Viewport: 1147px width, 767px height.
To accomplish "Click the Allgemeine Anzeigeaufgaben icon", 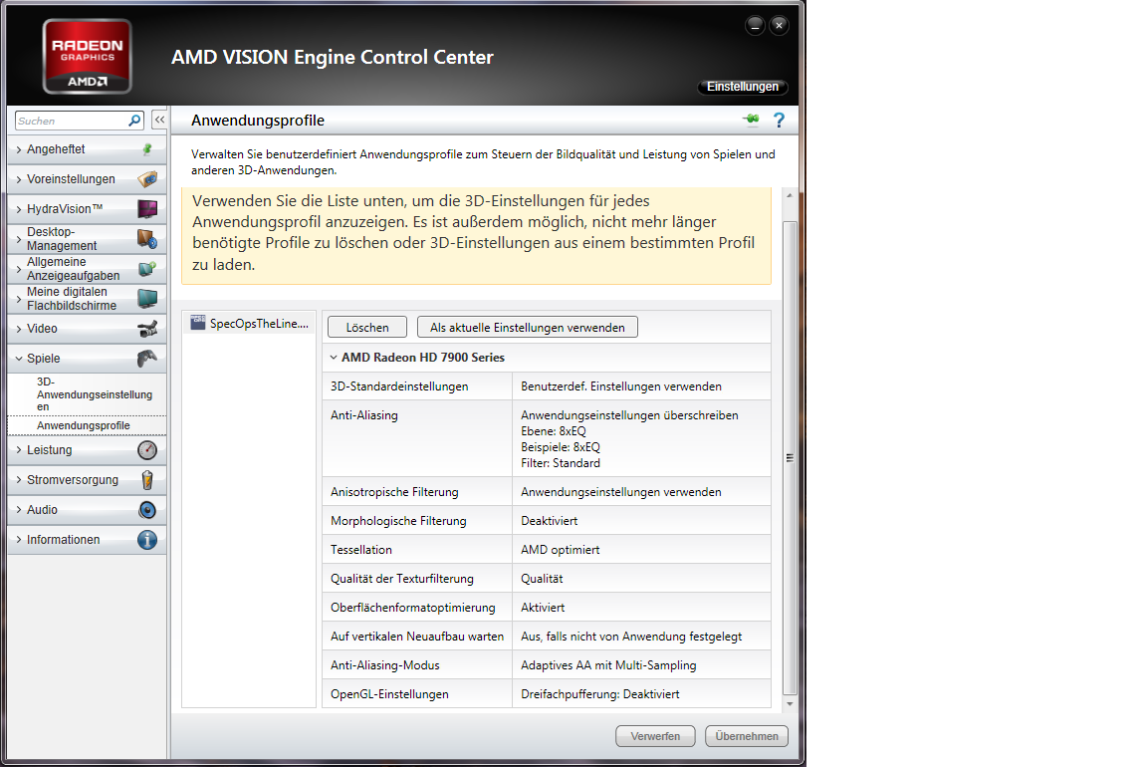I will (147, 269).
